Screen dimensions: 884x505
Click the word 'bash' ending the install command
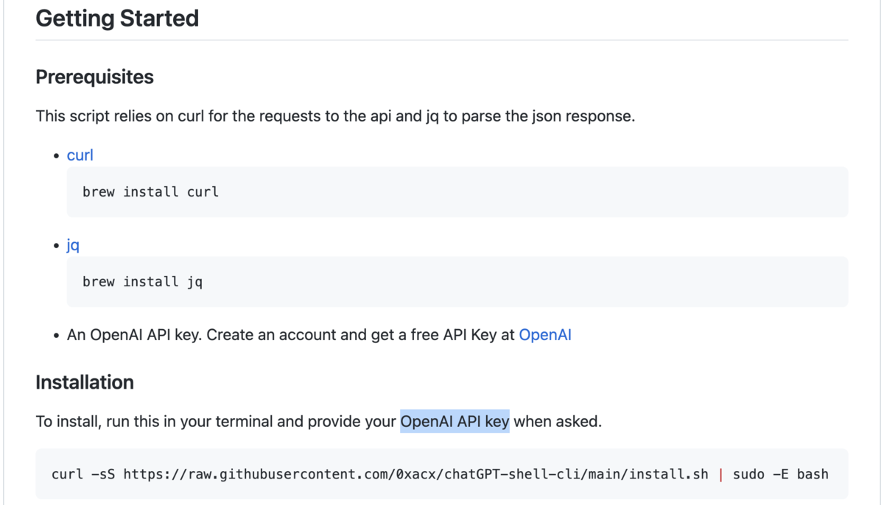click(x=813, y=474)
